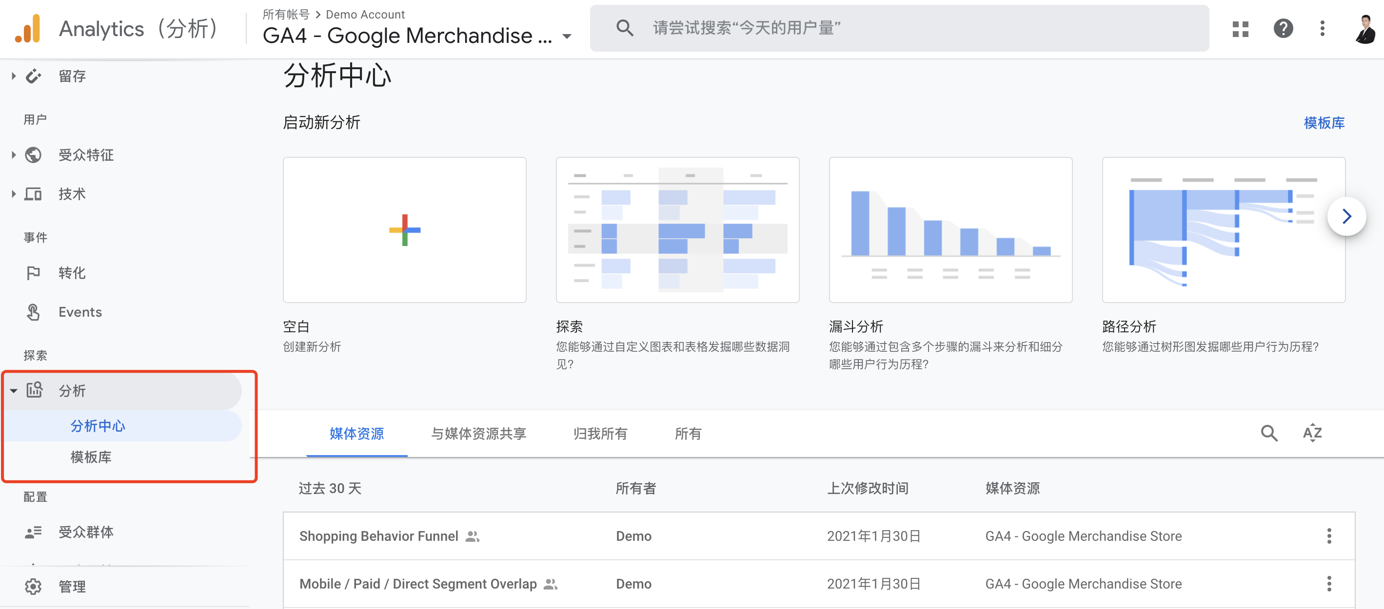Click the 管理 gear icon
The image size is (1384, 609).
pos(33,586)
